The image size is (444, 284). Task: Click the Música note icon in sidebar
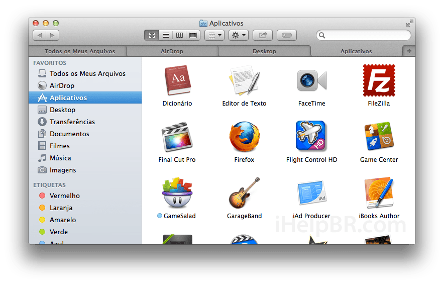(42, 158)
